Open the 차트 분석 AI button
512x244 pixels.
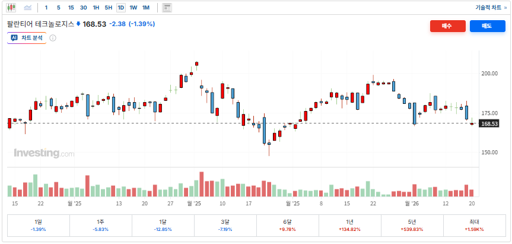click(27, 38)
